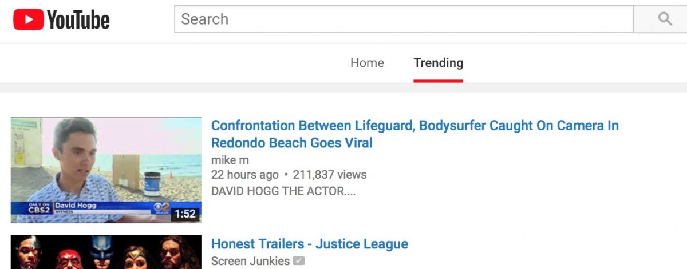This screenshot has width=687, height=269.
Task: Open the Honest Trailers - Justice League title
Action: (309, 244)
